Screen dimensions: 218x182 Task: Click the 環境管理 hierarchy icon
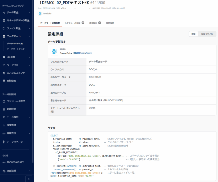pyautogui.click(x=4, y=125)
